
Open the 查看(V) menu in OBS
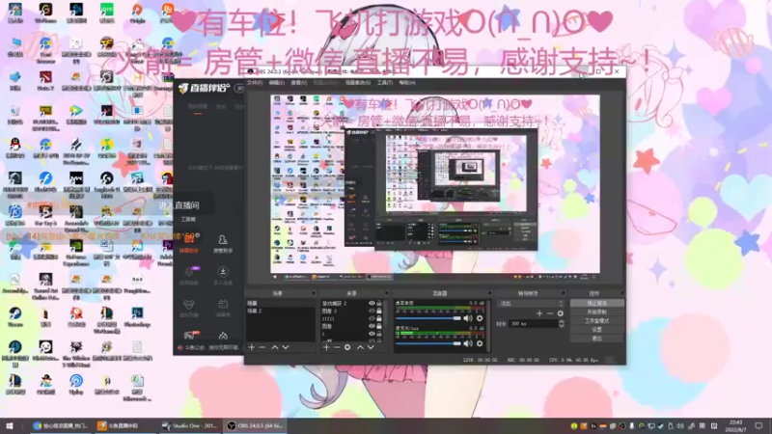(x=299, y=83)
